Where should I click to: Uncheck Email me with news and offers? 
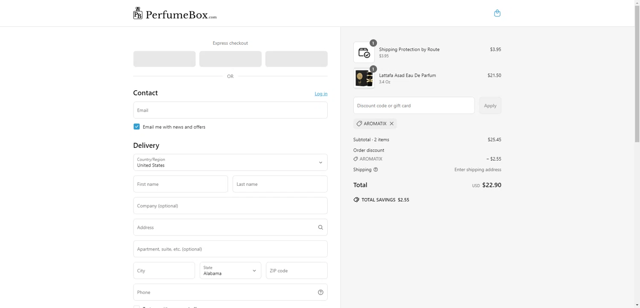(137, 127)
